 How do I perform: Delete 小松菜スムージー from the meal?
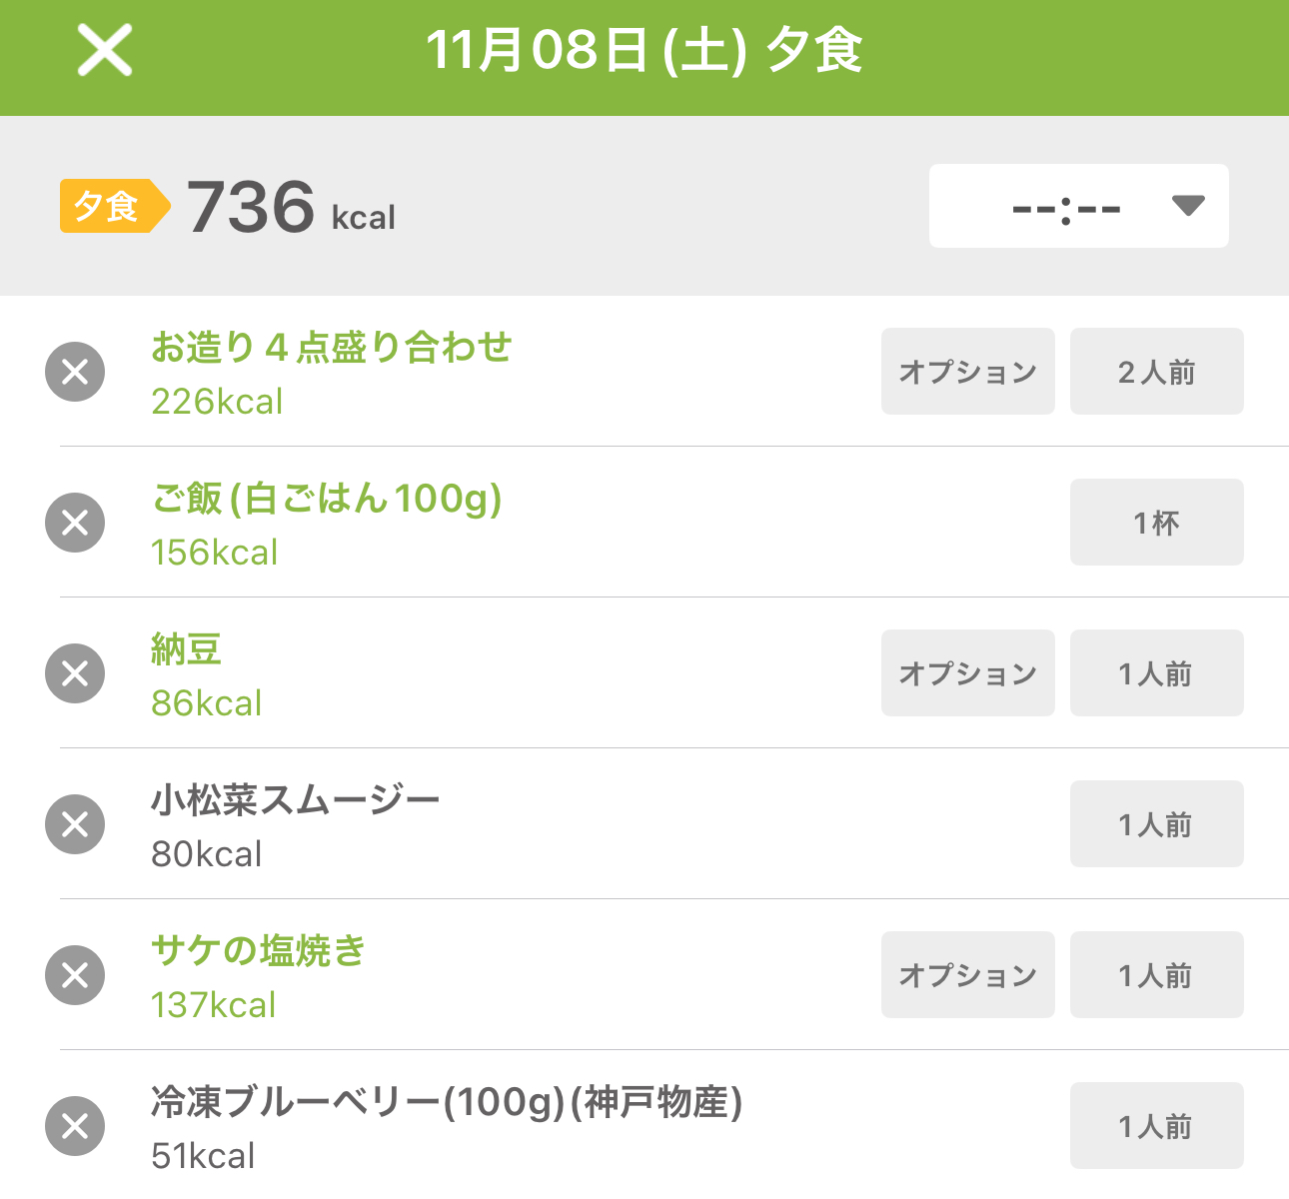point(75,824)
